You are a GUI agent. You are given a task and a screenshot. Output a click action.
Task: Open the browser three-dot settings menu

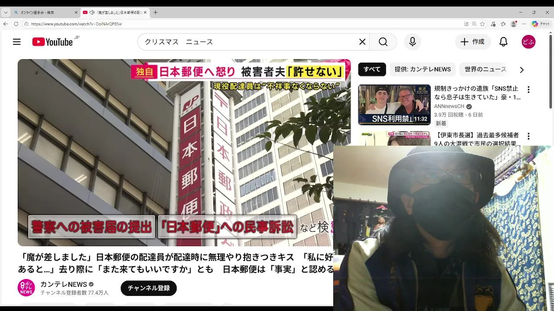pos(524,24)
